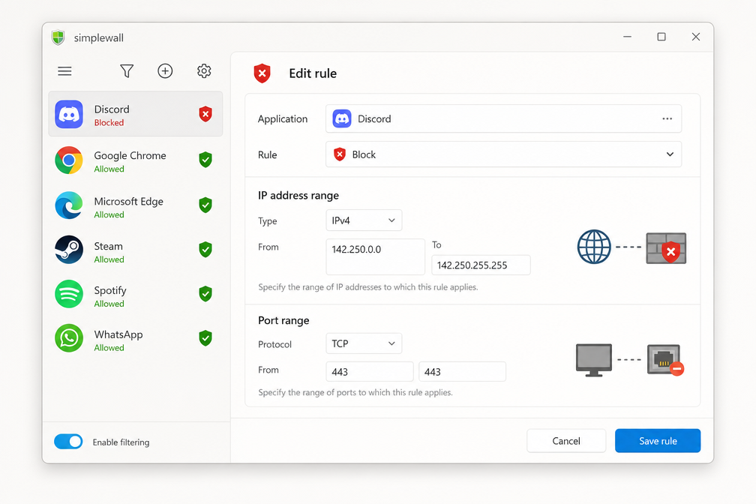The width and height of the screenshot is (756, 504).
Task: Toggle the Enable filtering switch
Action: [x=68, y=441]
